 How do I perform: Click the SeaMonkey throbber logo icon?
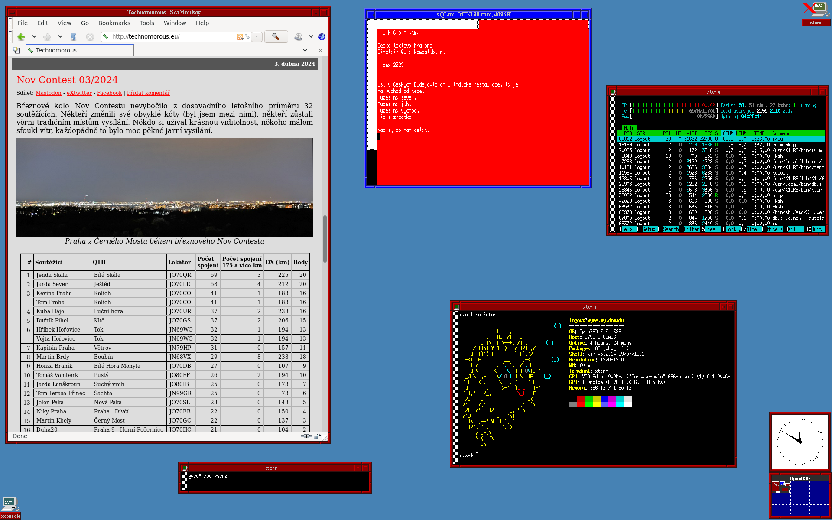point(322,37)
